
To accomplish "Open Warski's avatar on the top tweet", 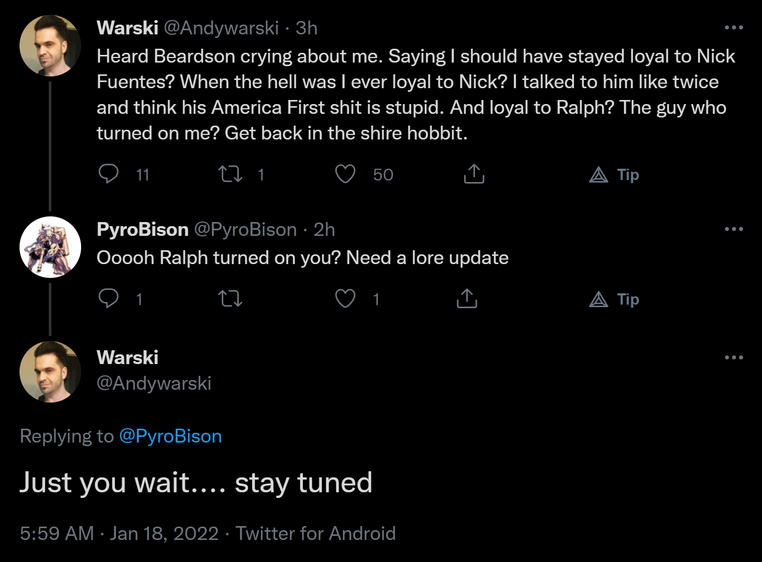I will coord(50,46).
